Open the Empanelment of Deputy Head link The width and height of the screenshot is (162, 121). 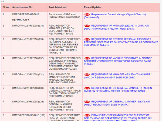coord(118,118)
